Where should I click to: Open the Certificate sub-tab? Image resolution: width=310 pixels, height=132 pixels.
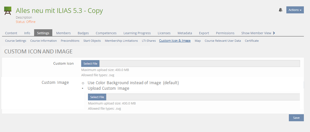coord(252,41)
